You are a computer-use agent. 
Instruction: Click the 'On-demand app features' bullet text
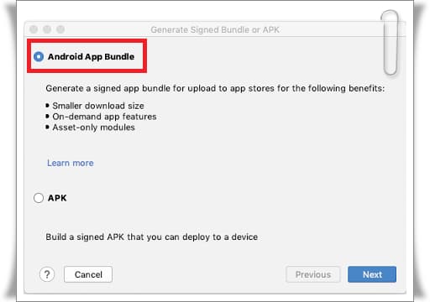pos(104,117)
